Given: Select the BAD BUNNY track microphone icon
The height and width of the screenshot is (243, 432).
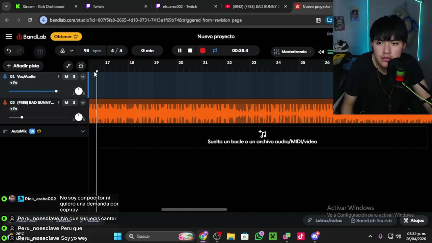Looking at the screenshot, I should pos(5,103).
